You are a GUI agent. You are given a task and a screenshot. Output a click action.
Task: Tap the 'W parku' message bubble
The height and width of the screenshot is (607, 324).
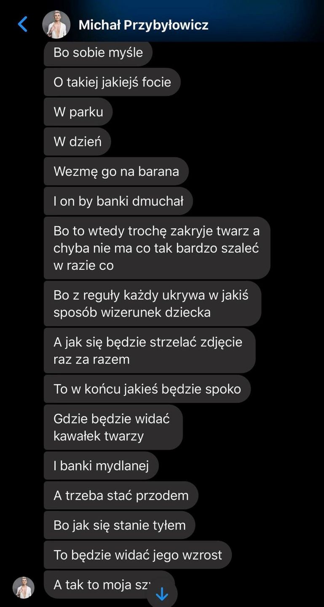78,112
